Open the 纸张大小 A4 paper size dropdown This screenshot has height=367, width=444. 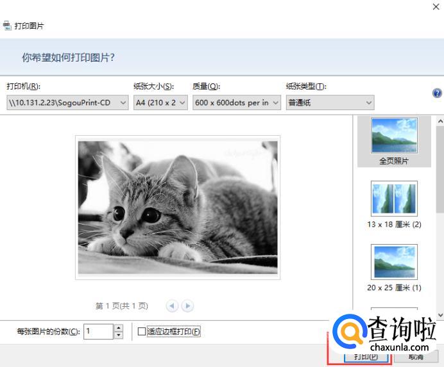click(x=160, y=102)
